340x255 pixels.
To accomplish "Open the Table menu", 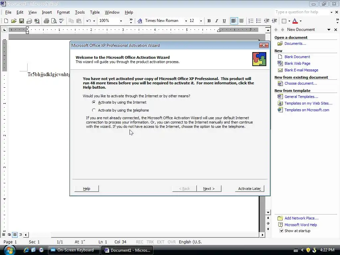I will pyautogui.click(x=95, y=12).
